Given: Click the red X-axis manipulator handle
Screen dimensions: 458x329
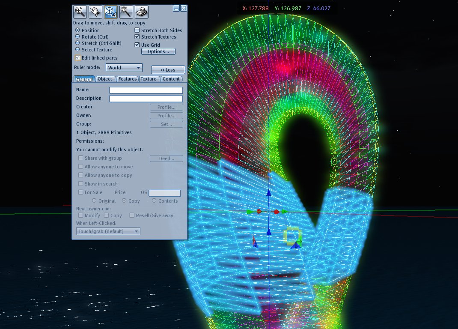Looking at the screenshot, I should tap(277, 212).
